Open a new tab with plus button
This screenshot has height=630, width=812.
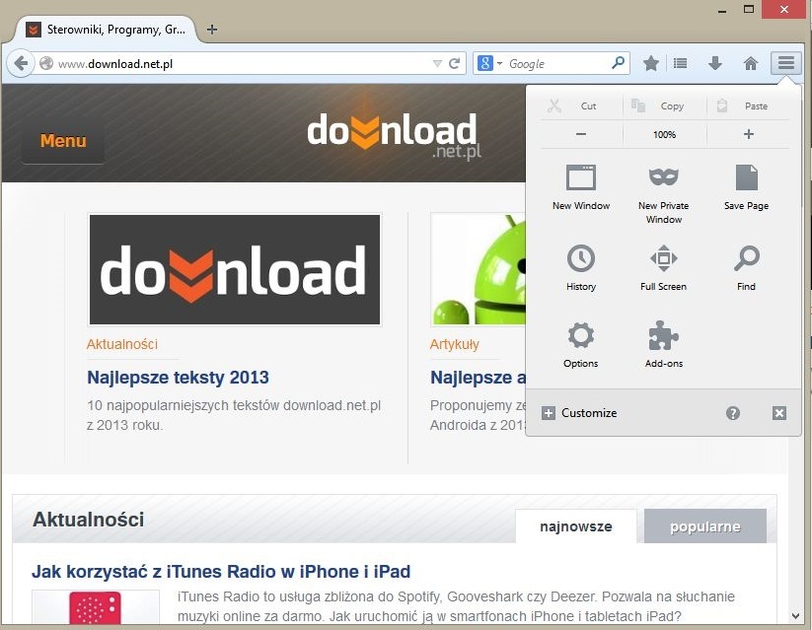pyautogui.click(x=212, y=30)
